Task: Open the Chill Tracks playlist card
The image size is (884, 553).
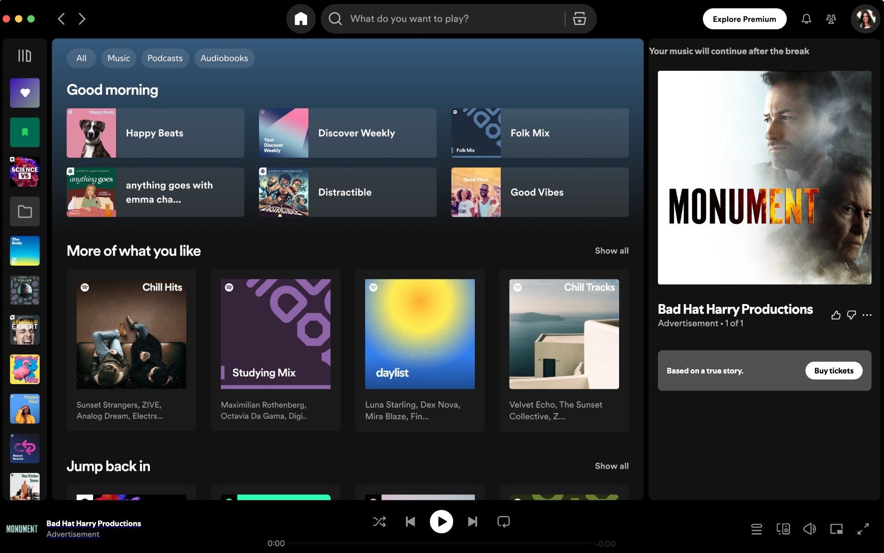Action: click(564, 350)
